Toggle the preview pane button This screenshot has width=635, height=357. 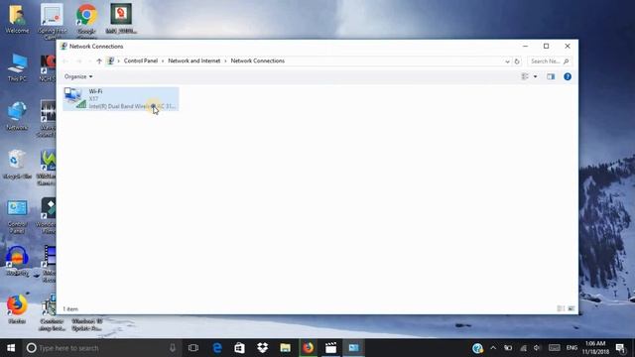[x=551, y=76]
